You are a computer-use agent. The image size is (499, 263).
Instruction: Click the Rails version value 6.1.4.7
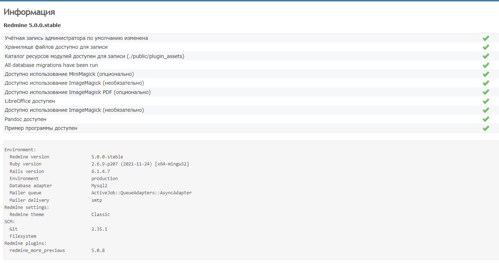click(101, 172)
